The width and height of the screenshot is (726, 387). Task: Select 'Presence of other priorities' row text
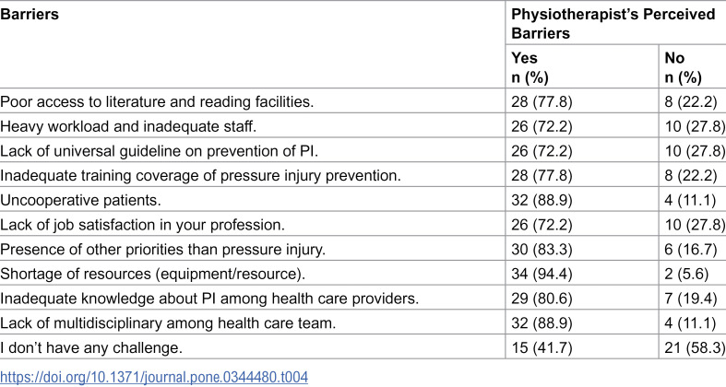163,249
